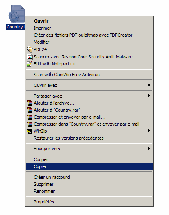Viewport: 169px width, 215px height.
Task: Click WinRAR icon beside Ajouter à "Country.rar"
Action: [29, 110]
